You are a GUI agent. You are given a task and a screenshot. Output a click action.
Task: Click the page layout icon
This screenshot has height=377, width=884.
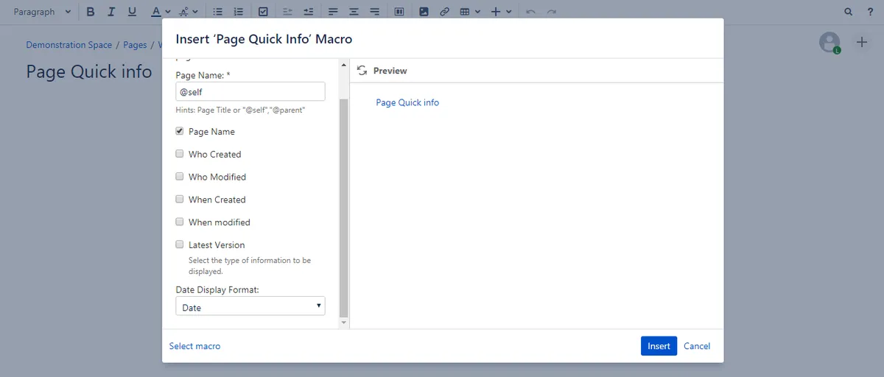point(399,12)
